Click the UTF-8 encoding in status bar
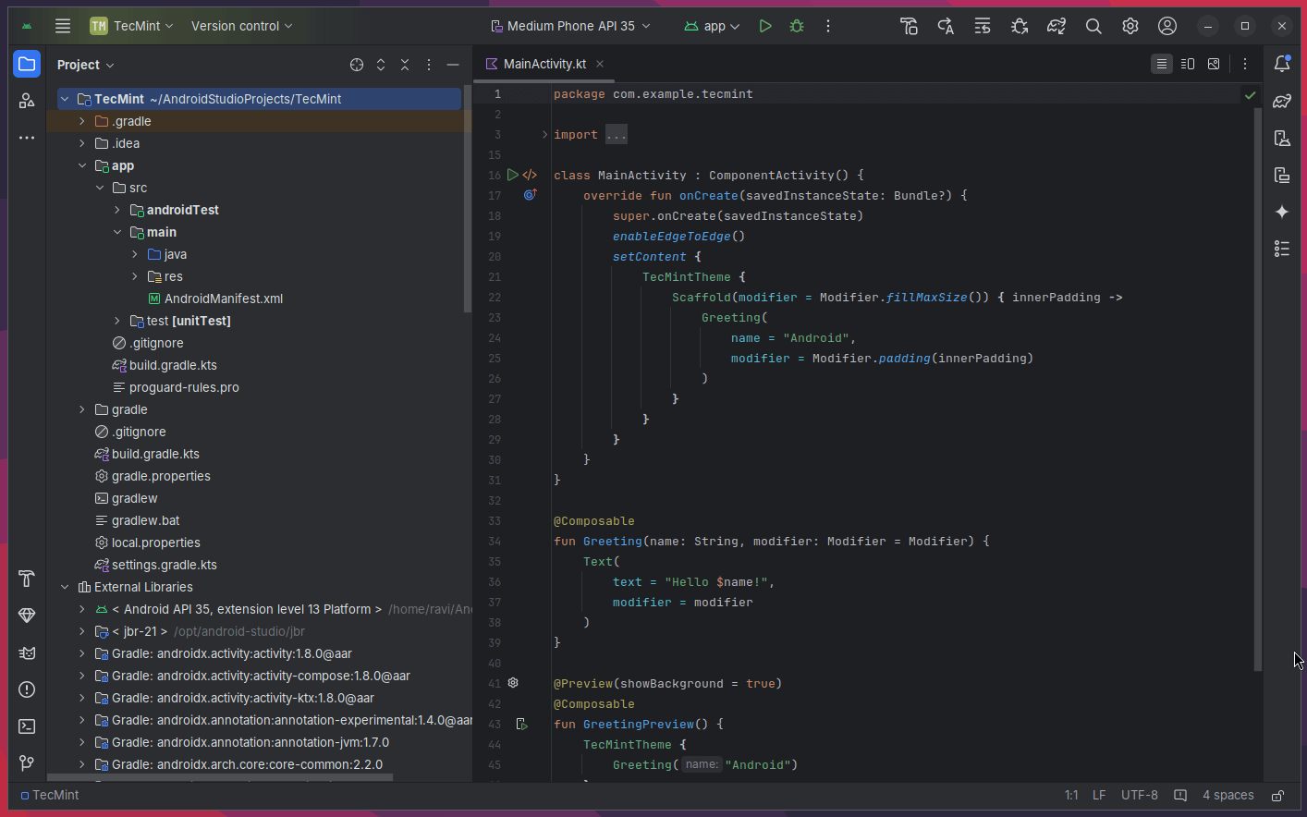The image size is (1307, 817). click(1139, 795)
